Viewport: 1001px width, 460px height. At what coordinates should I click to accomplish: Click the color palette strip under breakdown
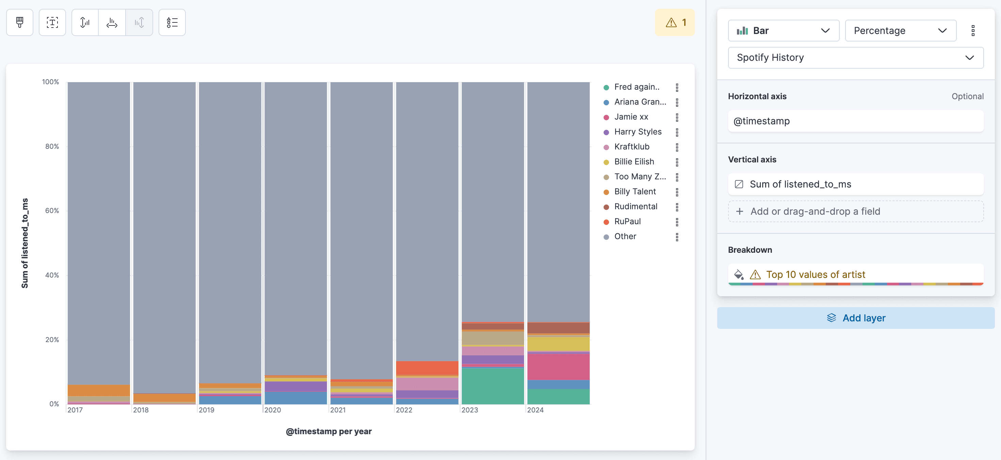(855, 284)
